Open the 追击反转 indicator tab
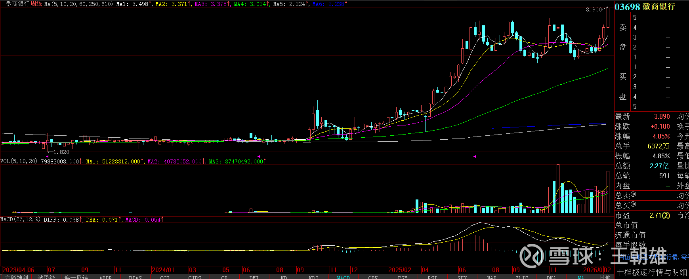The image size is (689, 279). (x=76, y=277)
